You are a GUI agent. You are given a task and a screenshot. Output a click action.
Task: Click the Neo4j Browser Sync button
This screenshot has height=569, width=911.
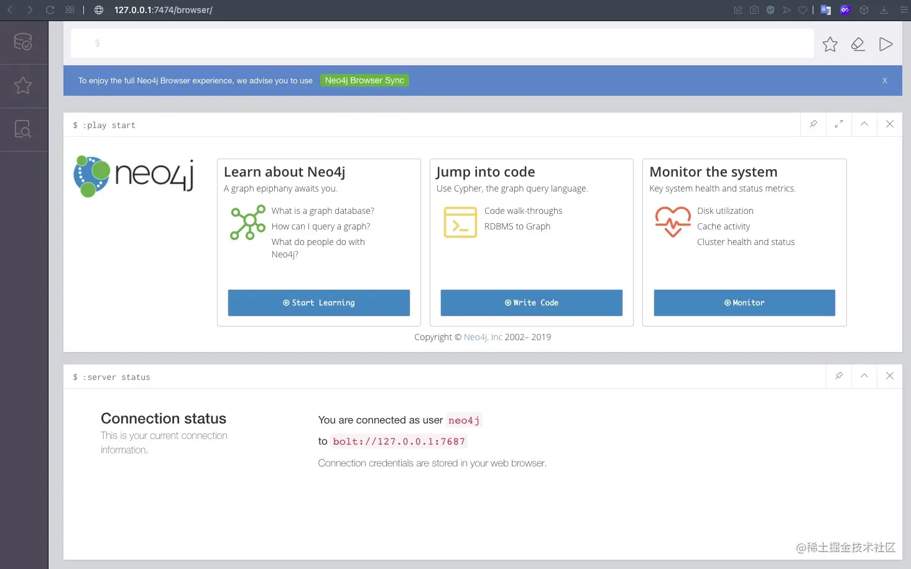pyautogui.click(x=364, y=80)
